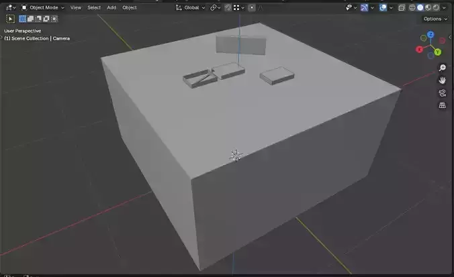Click the negative Y axis gizmo circle

click(424, 38)
